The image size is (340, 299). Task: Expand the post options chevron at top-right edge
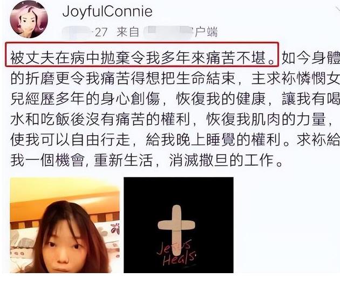click(x=337, y=9)
